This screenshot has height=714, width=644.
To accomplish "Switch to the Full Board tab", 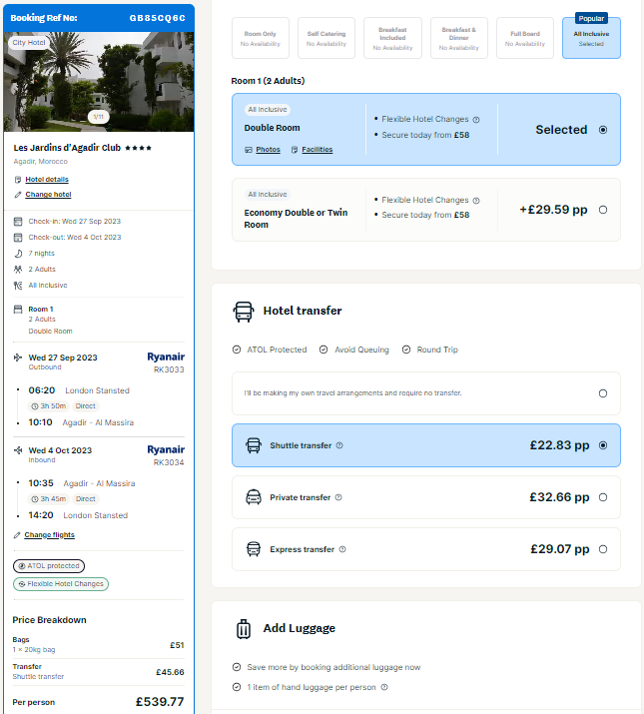I will pyautogui.click(x=525, y=38).
